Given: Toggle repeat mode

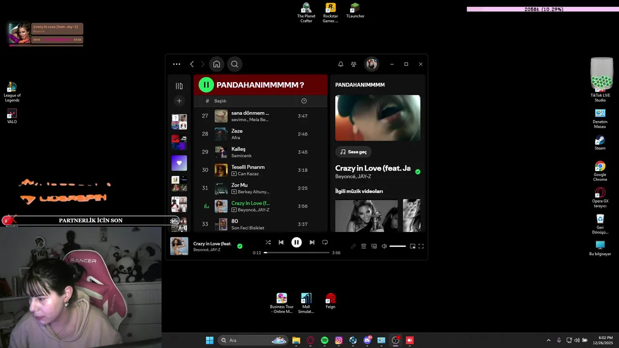Looking at the screenshot, I should coord(325,242).
